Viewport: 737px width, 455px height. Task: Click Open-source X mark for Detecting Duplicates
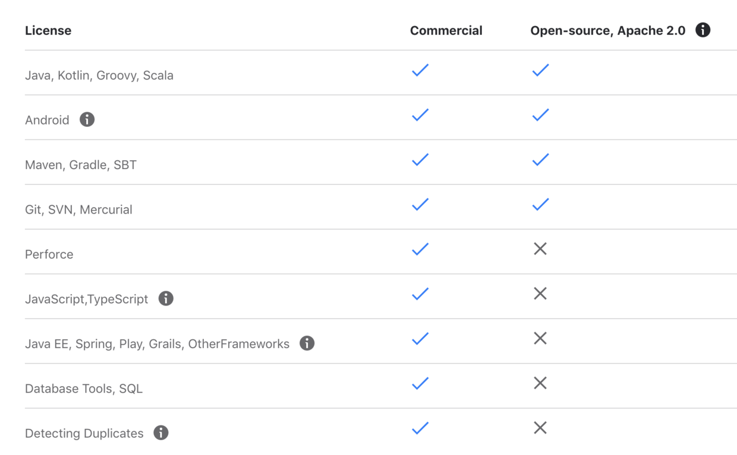(540, 428)
